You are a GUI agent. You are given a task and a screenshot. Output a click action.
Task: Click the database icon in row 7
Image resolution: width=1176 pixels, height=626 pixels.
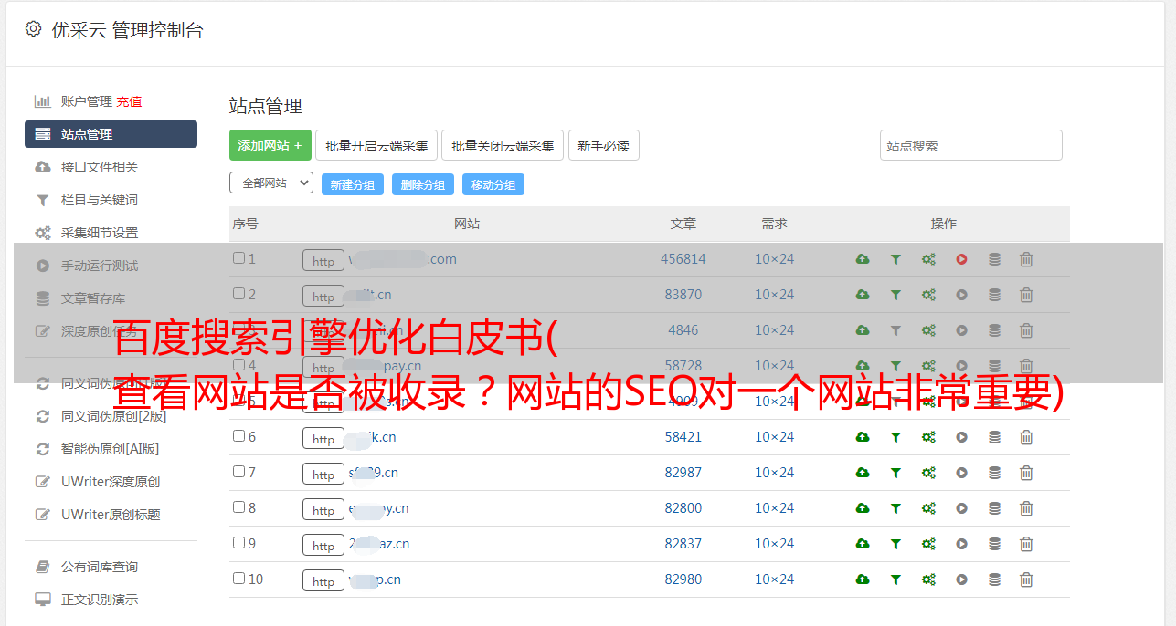[x=994, y=473]
